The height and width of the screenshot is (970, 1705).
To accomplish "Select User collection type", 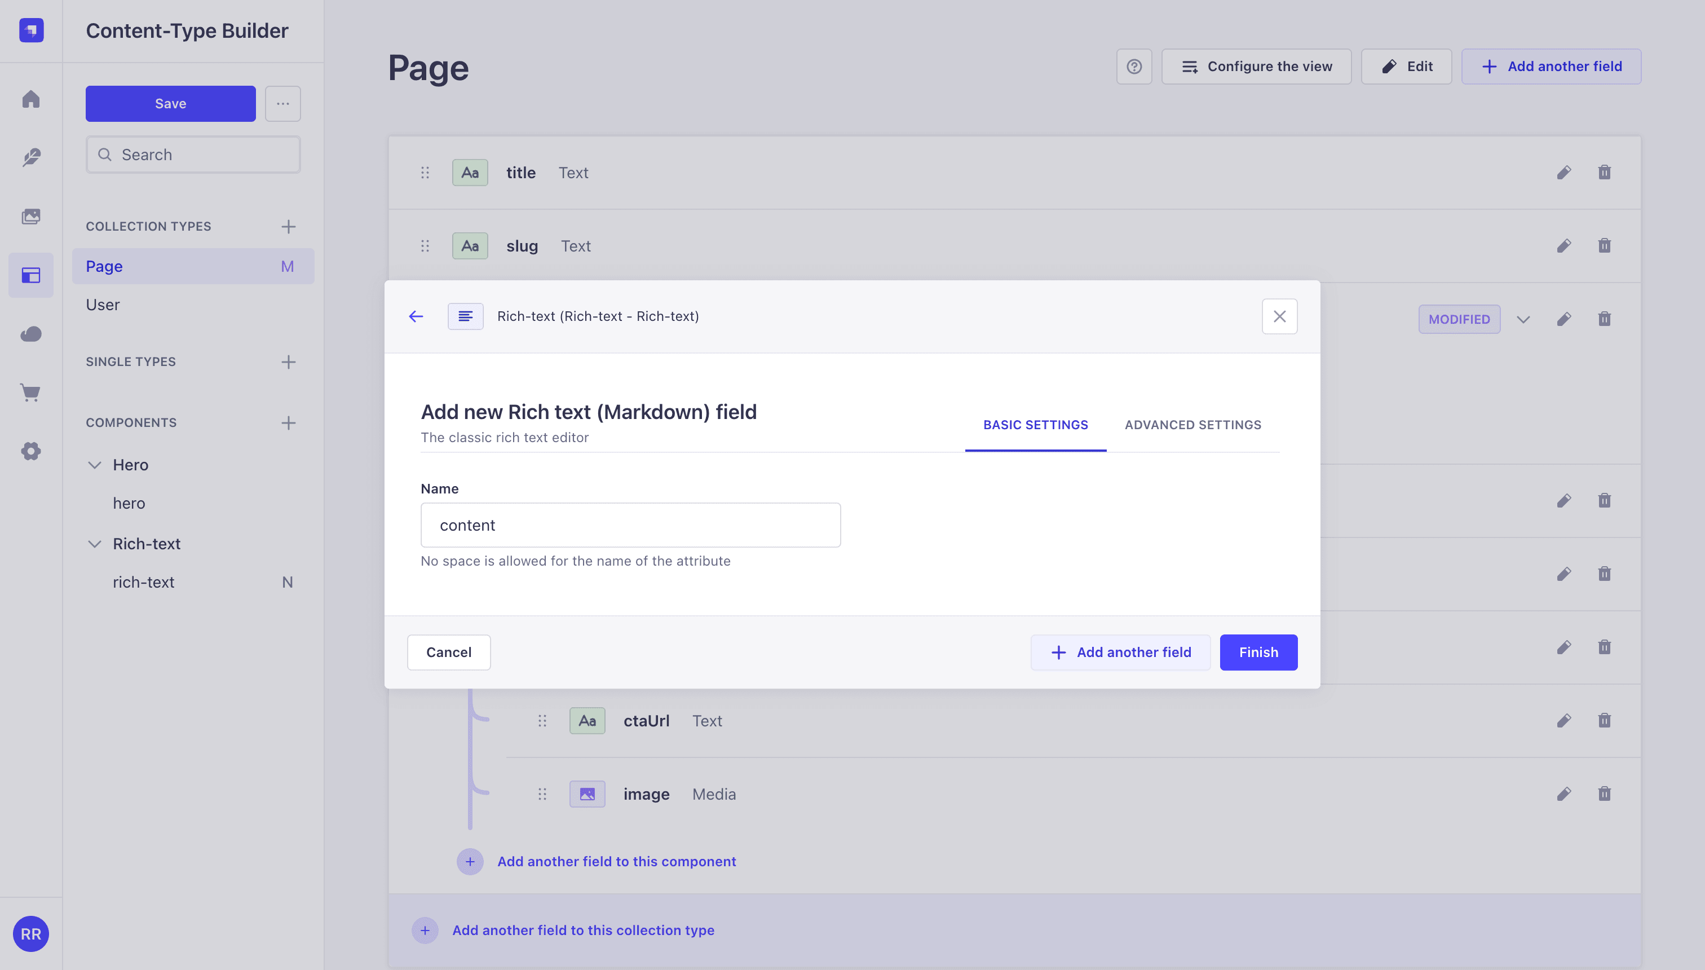I will tap(103, 305).
